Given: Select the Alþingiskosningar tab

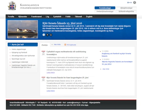Looking at the screenshot, I should coord(126,8).
